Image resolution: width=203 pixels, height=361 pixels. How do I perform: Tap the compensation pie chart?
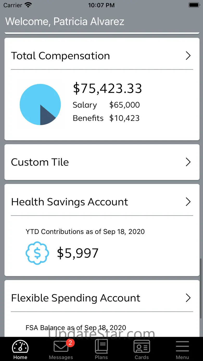coord(40,104)
